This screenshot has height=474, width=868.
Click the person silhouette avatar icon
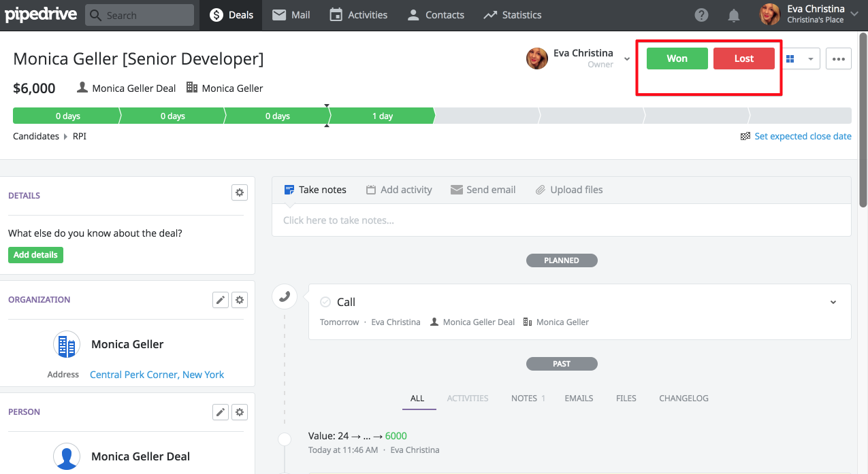[x=67, y=457]
